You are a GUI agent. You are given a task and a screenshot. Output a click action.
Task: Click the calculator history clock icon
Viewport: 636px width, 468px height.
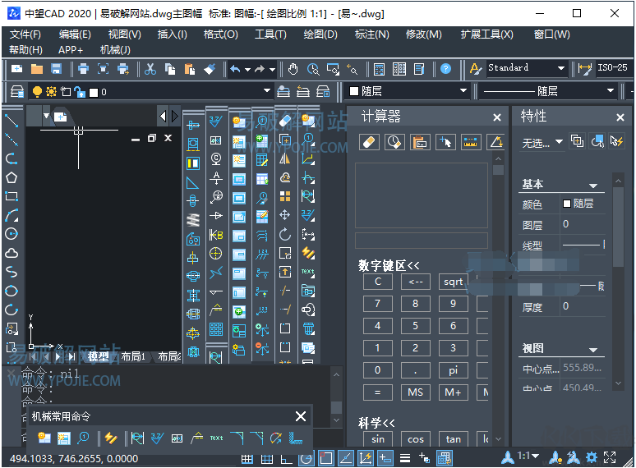tap(394, 142)
